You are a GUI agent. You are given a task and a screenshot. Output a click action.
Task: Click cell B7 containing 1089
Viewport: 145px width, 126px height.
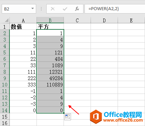click(50, 65)
